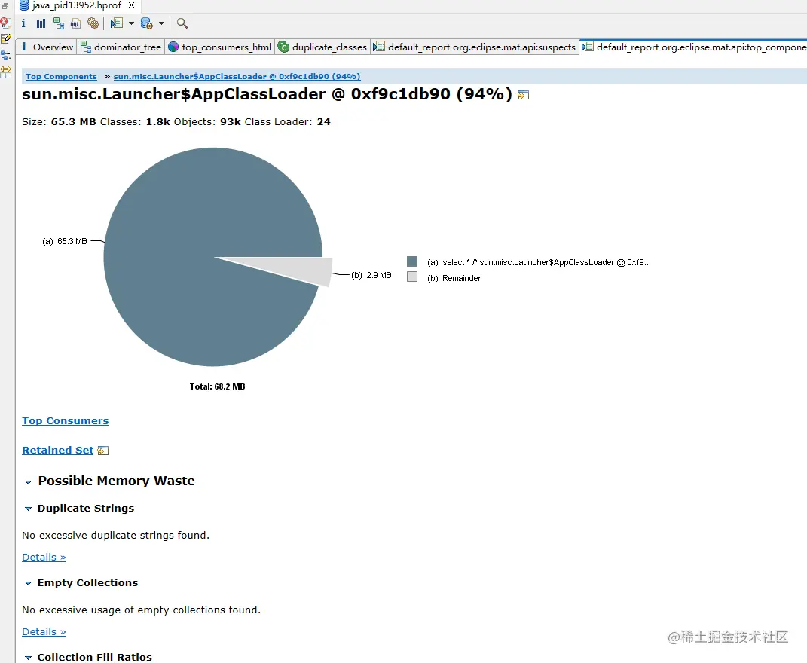Click the dark blue legend swatch (a)
807x663 pixels.
(x=412, y=261)
